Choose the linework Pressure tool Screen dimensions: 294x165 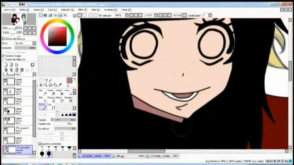(51, 99)
